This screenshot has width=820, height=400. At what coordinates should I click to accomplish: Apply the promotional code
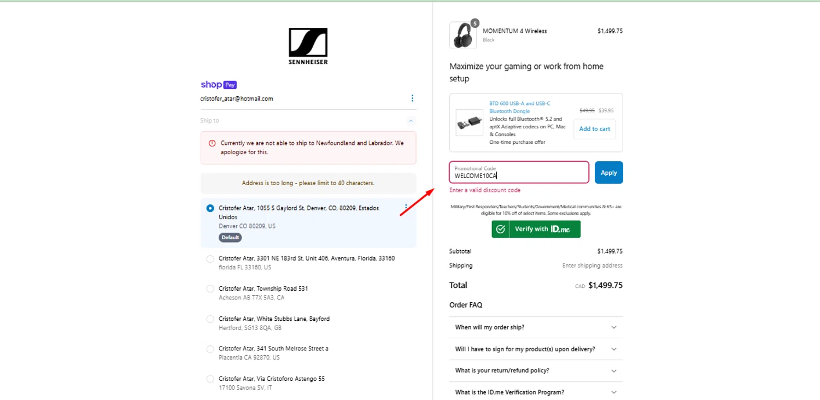608,173
